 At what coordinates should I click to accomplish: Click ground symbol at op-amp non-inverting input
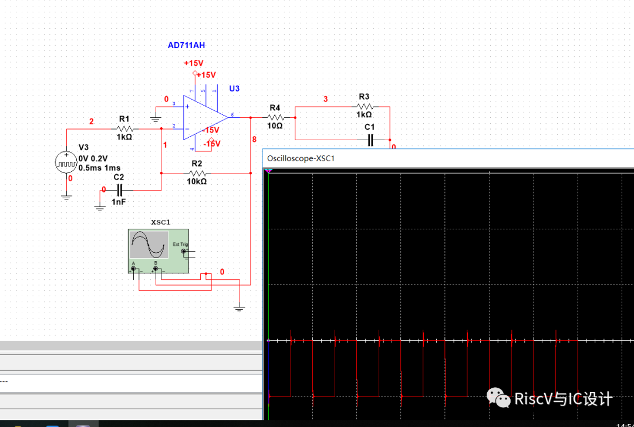pos(156,119)
